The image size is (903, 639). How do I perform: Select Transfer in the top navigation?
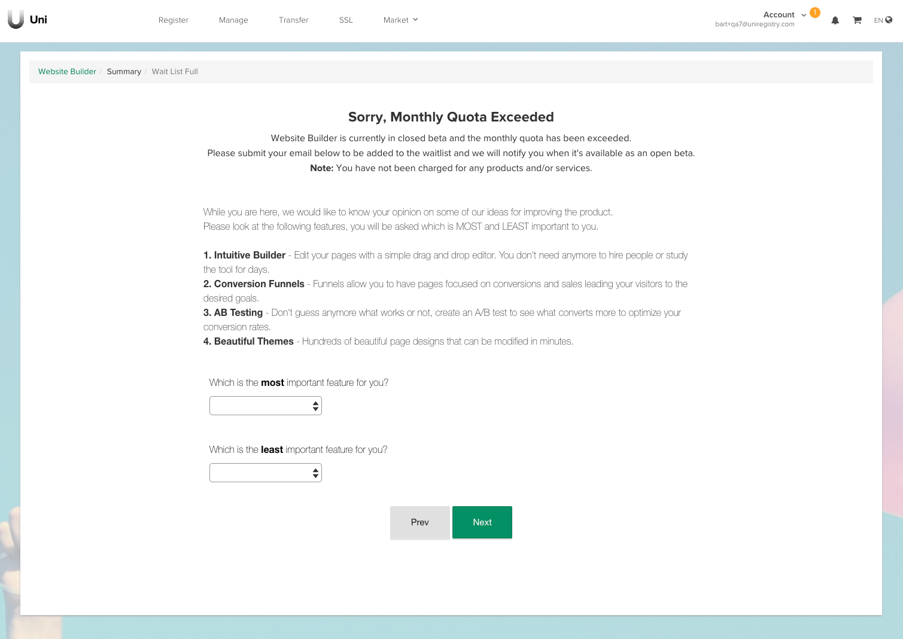click(293, 20)
